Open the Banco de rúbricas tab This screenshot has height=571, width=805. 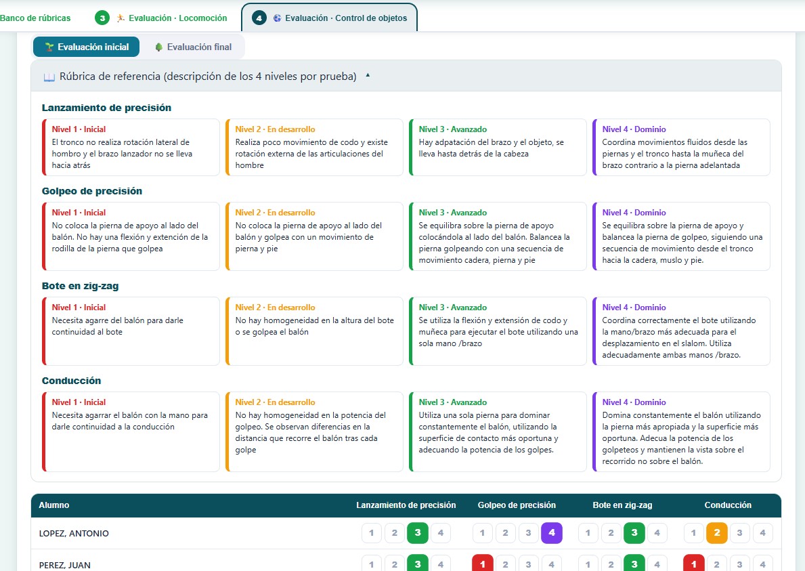tap(35, 18)
